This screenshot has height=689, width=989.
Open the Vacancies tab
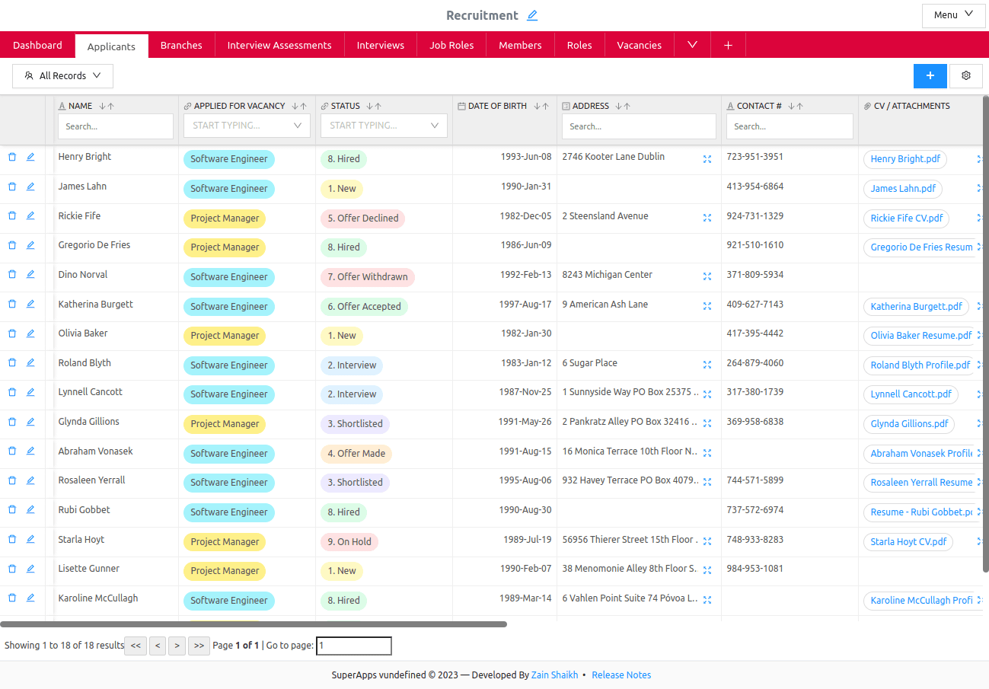pyautogui.click(x=639, y=45)
